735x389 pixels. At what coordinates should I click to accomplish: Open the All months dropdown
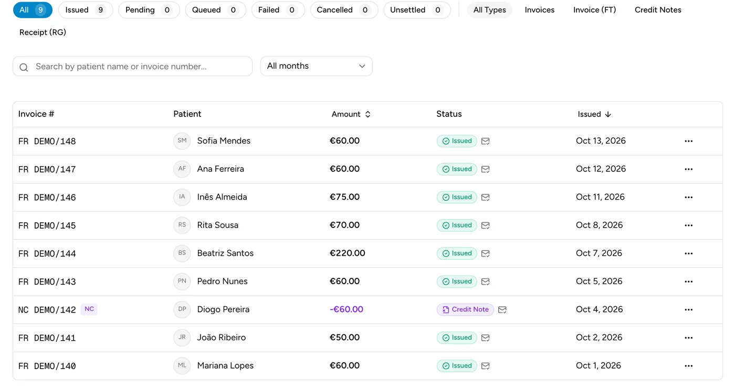tap(317, 66)
